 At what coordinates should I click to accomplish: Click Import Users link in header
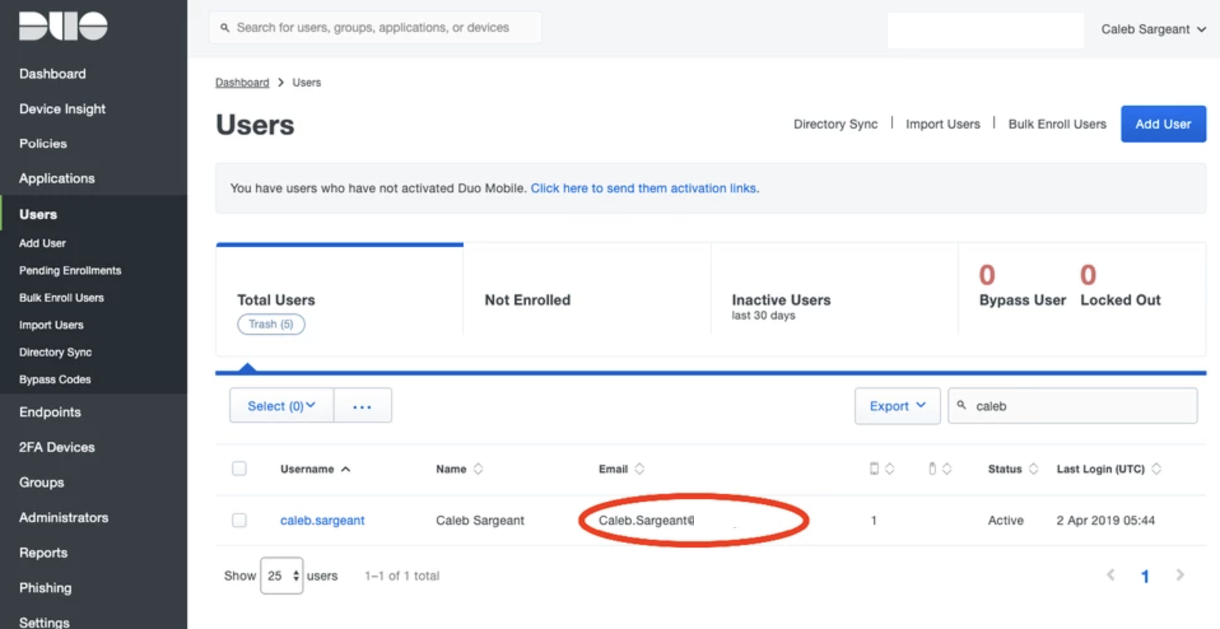(x=942, y=124)
